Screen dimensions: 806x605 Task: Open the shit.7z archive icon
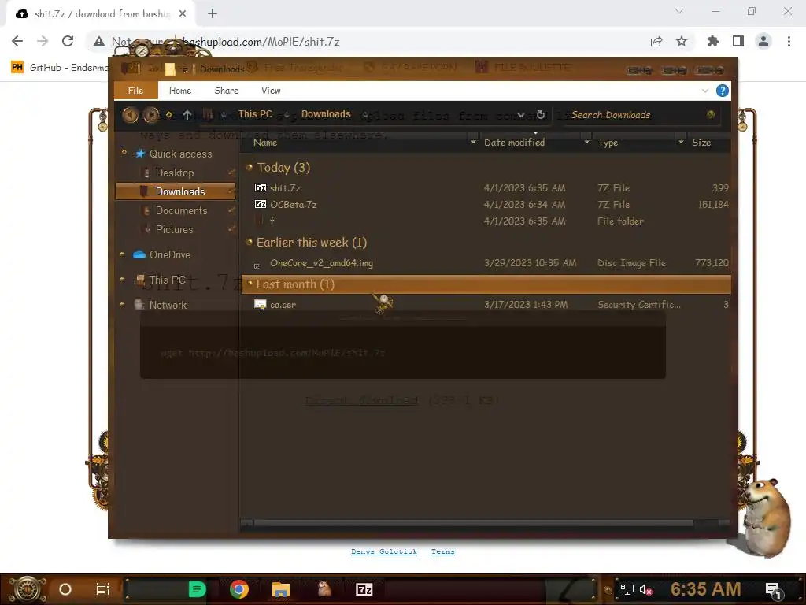coord(261,187)
